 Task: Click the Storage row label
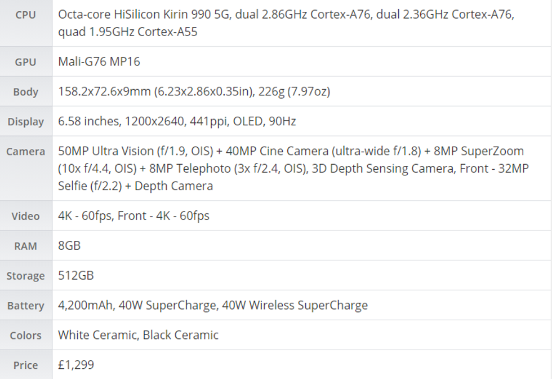point(25,276)
